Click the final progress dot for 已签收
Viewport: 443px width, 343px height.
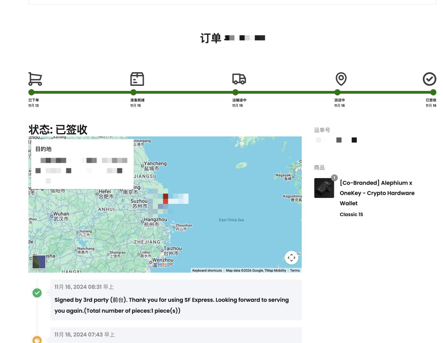[x=433, y=92]
